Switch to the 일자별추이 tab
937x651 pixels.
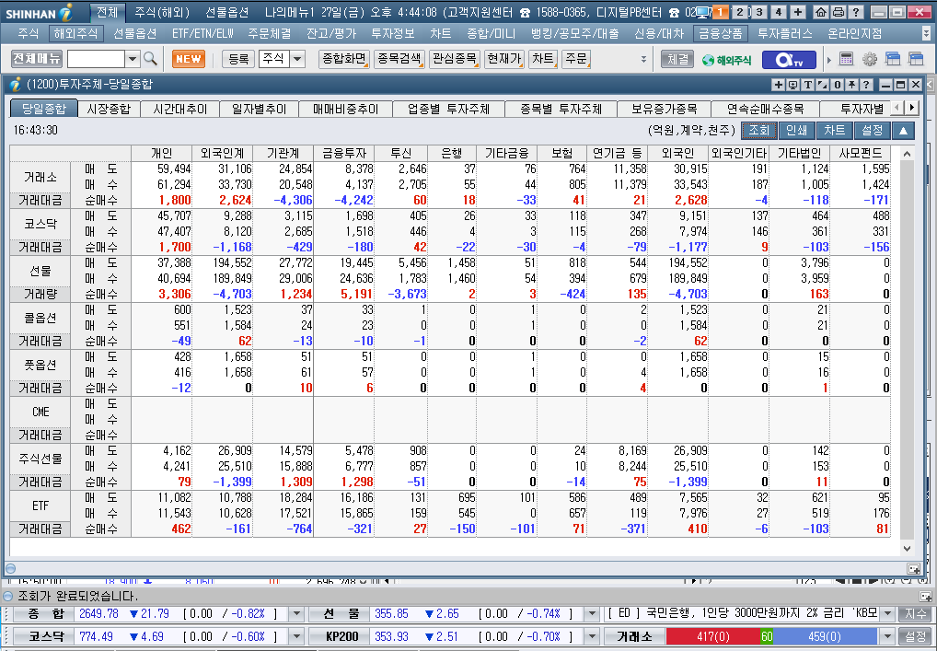[x=259, y=109]
